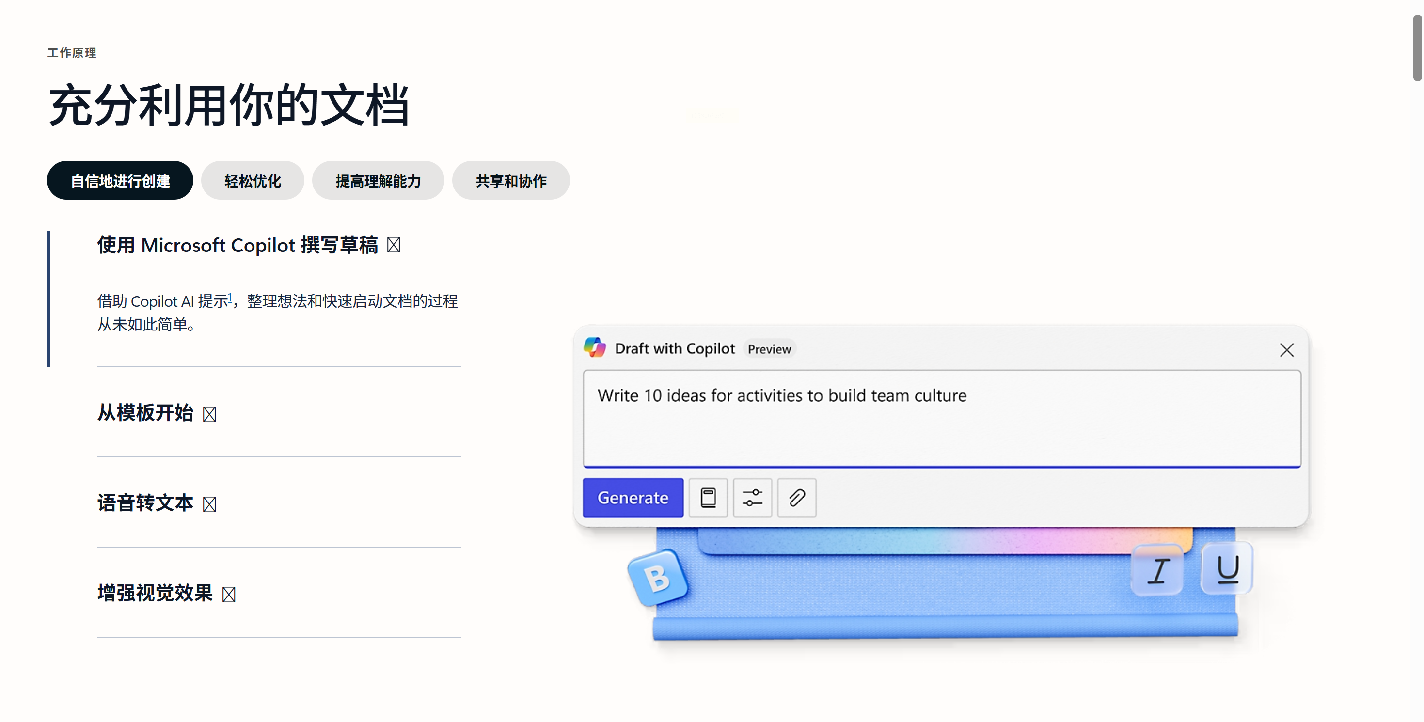Screen dimensions: 1424x722
Task: Close the Draft with Copilot dialog
Action: tap(1286, 349)
